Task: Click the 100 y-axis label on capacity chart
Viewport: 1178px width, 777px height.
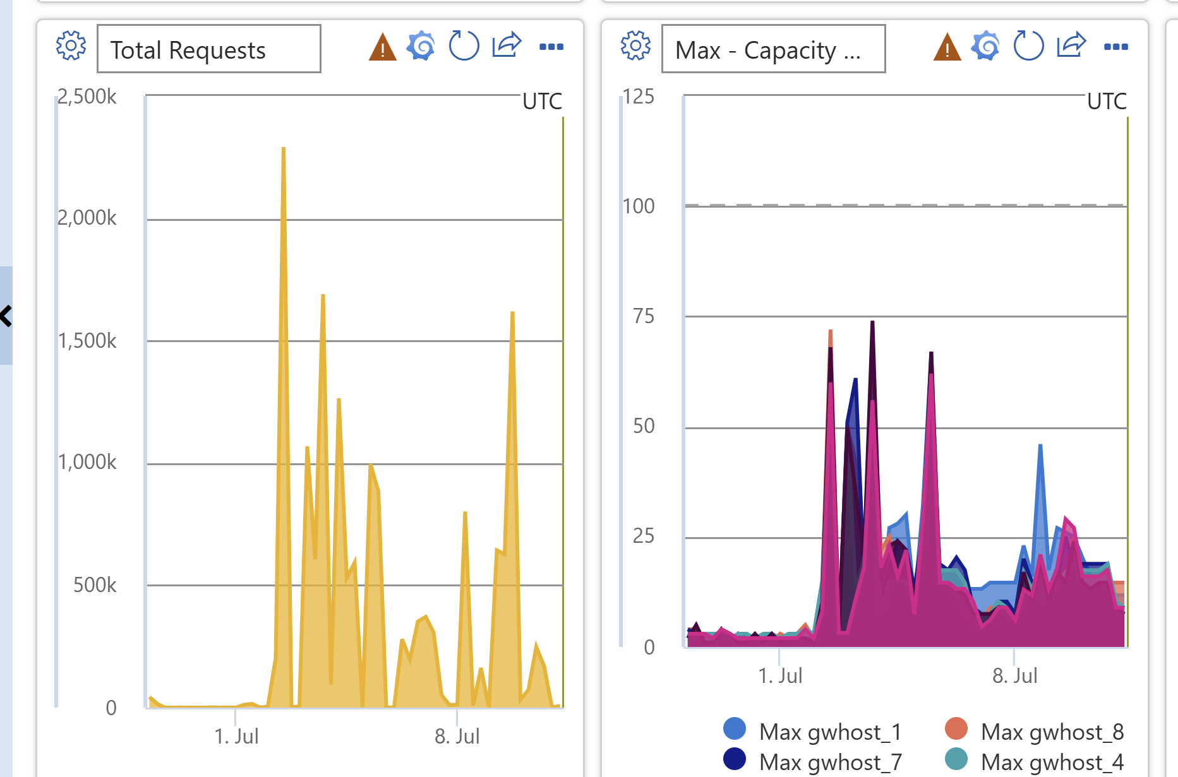Action: (639, 206)
